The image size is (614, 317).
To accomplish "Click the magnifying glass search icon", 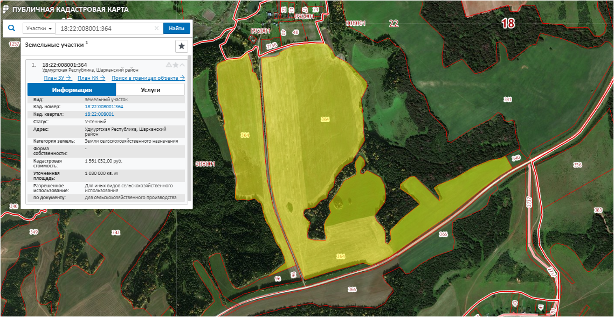I will pyautogui.click(x=11, y=29).
